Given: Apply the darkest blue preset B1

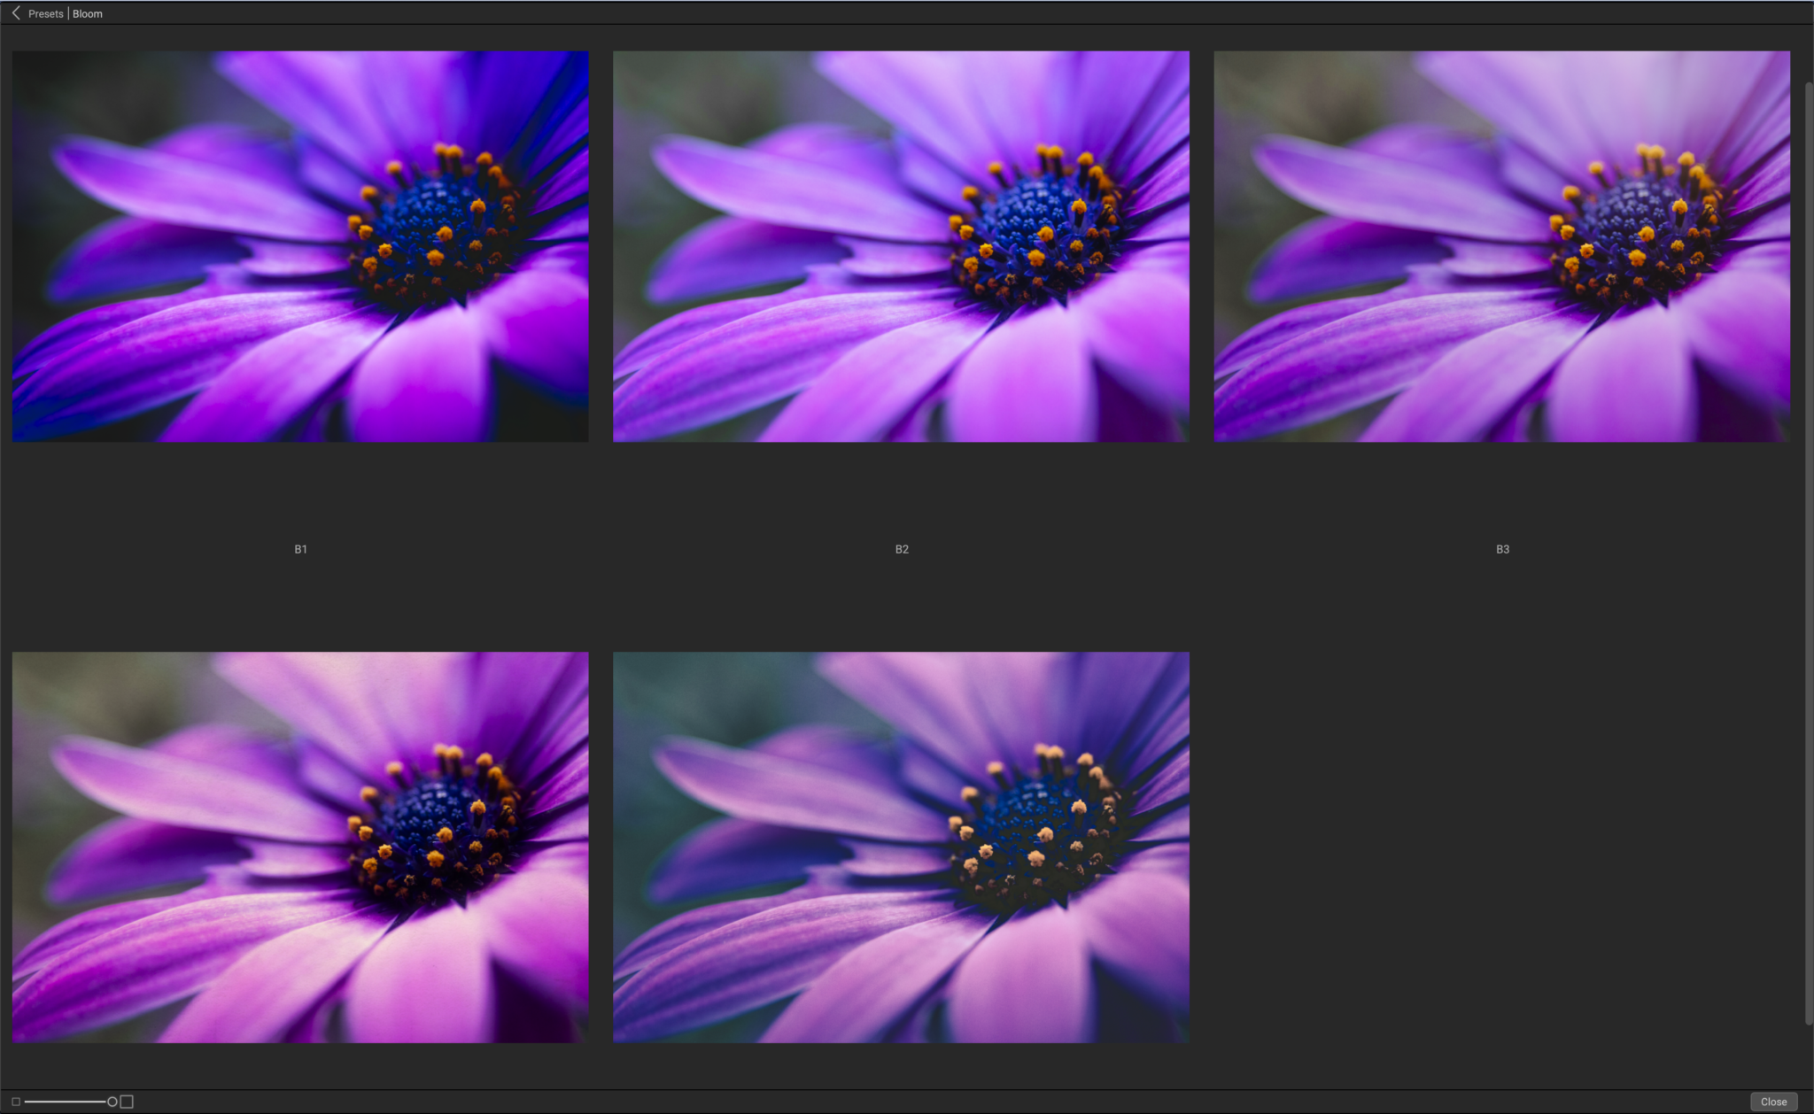Looking at the screenshot, I should (299, 245).
